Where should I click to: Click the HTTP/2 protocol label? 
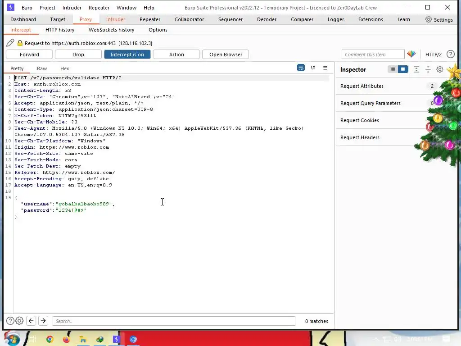coord(434,55)
